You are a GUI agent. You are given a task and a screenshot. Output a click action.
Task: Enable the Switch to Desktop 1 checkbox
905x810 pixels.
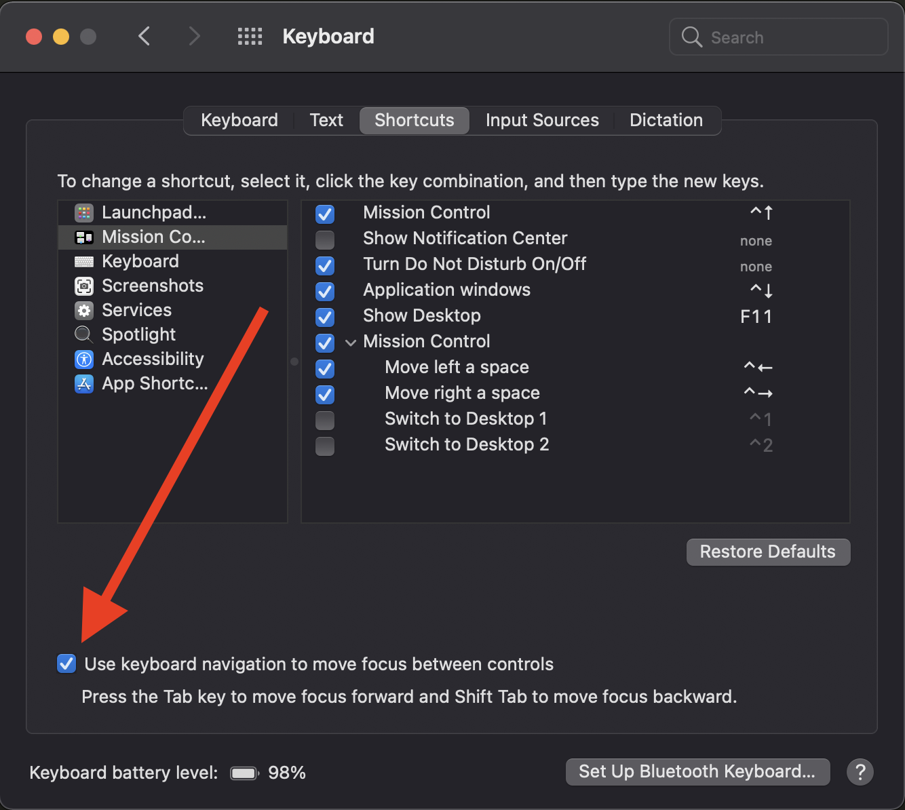tap(325, 420)
